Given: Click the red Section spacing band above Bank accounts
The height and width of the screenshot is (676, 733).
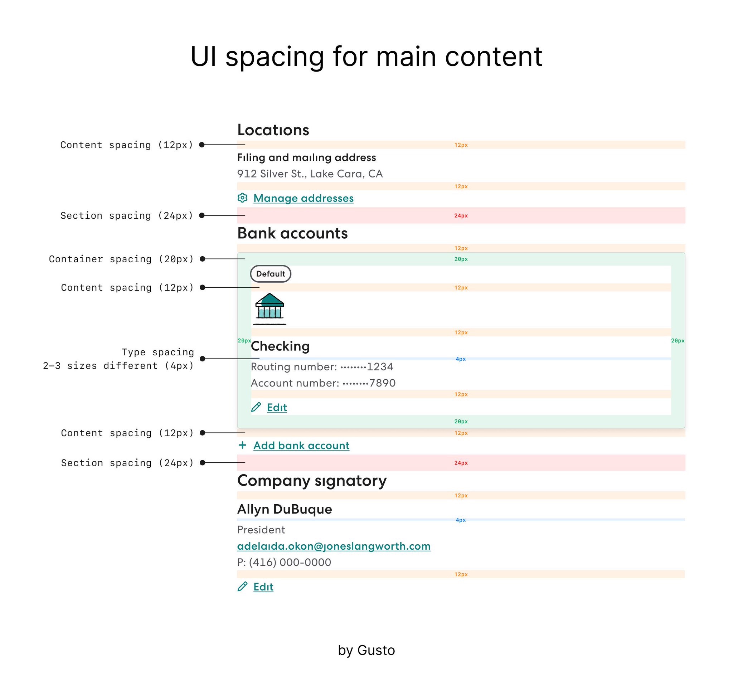Looking at the screenshot, I should point(461,215).
